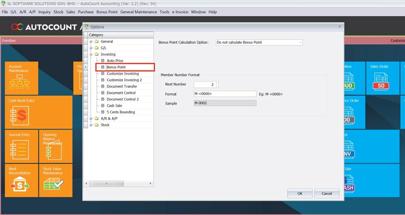Click the category tree horizontal scrollbar
The height and width of the screenshot is (215, 405).
(118, 183)
